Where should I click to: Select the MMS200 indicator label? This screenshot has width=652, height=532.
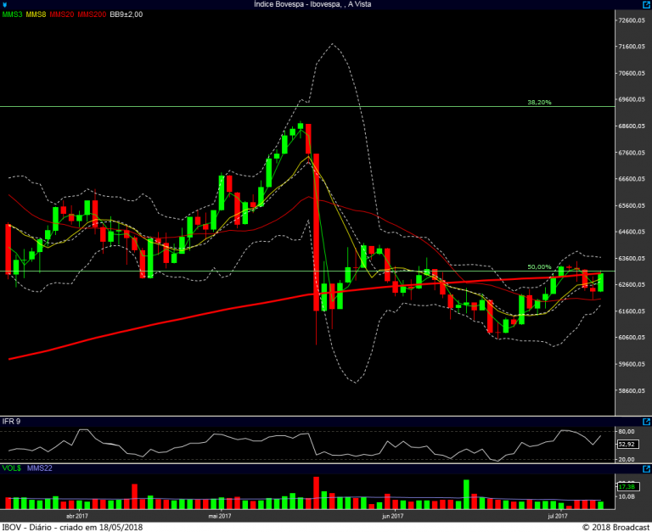[x=91, y=14]
